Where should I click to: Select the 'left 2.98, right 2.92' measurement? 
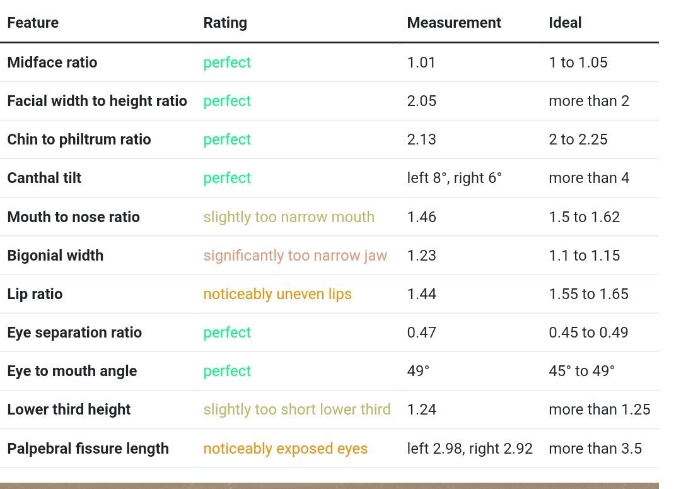pos(470,449)
